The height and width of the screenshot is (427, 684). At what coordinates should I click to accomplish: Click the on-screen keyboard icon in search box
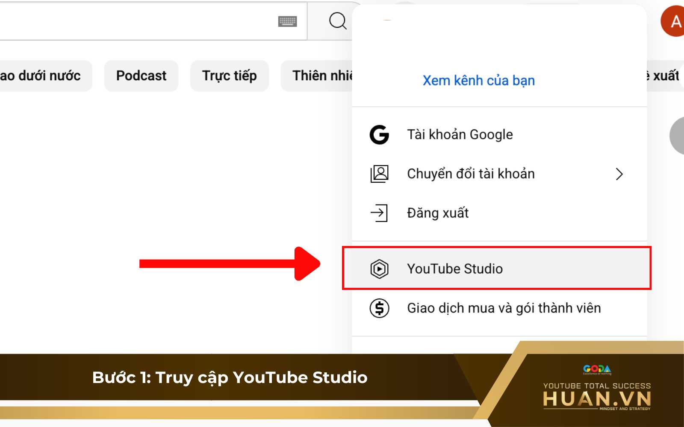tap(287, 21)
